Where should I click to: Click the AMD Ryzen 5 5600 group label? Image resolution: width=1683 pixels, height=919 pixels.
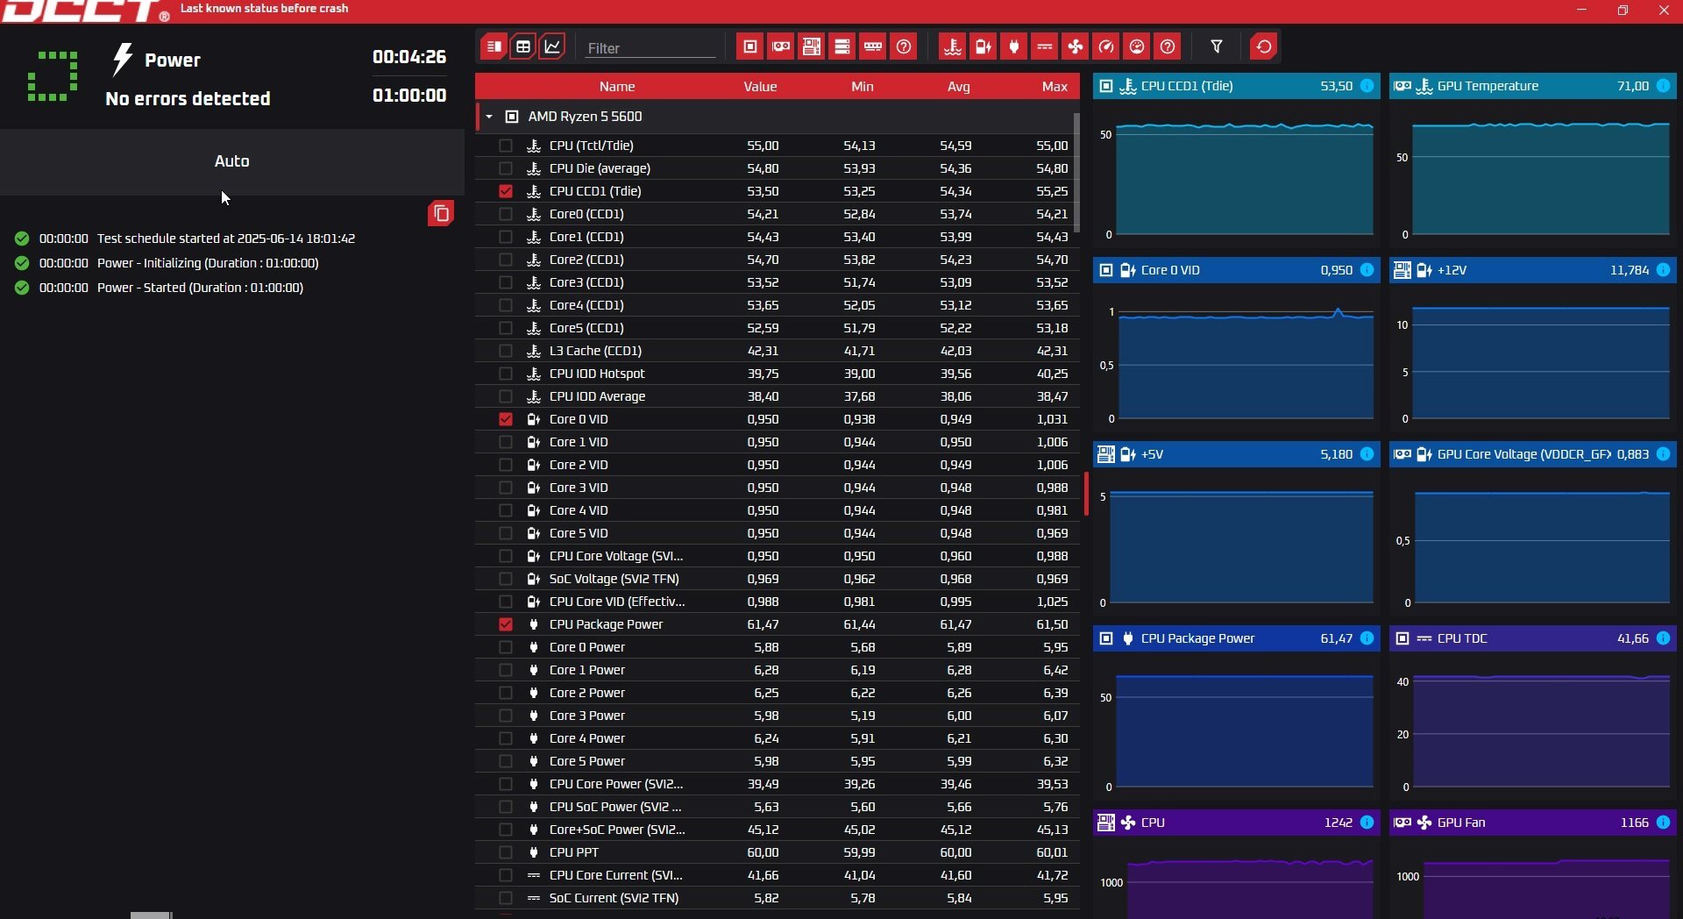pyautogui.click(x=585, y=117)
